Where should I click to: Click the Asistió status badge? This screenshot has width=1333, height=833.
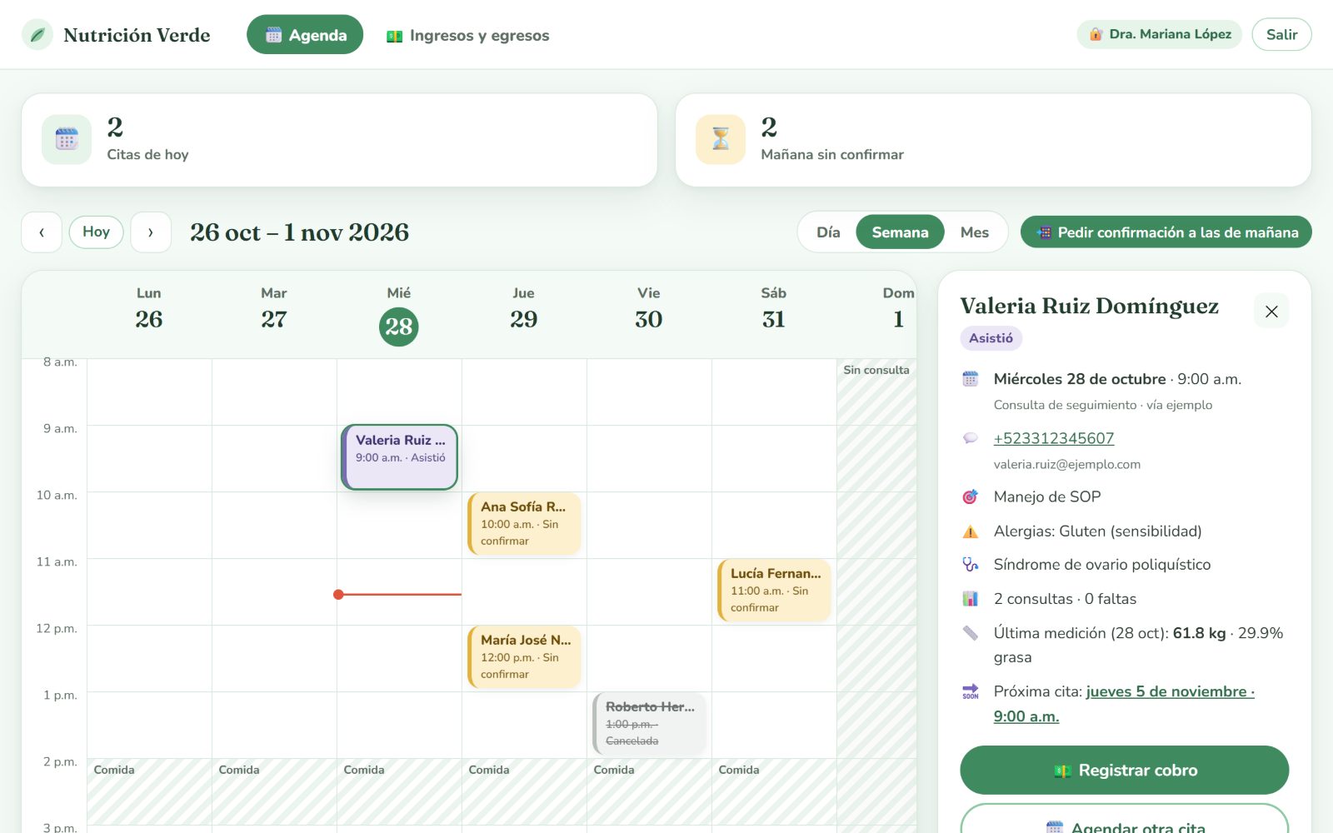pyautogui.click(x=991, y=338)
